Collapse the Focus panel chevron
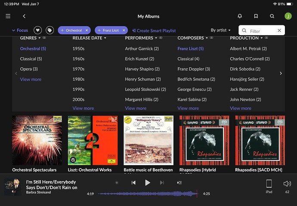 (13, 31)
